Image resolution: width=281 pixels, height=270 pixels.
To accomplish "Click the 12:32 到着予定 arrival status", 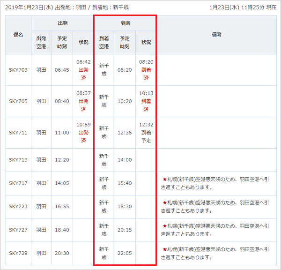I will pyautogui.click(x=146, y=132).
